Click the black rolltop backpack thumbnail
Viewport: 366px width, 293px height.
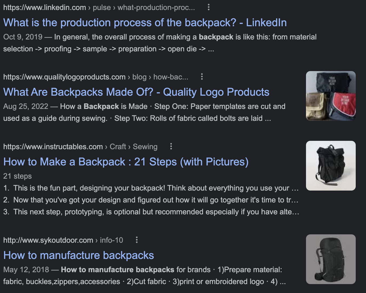pos(331,165)
